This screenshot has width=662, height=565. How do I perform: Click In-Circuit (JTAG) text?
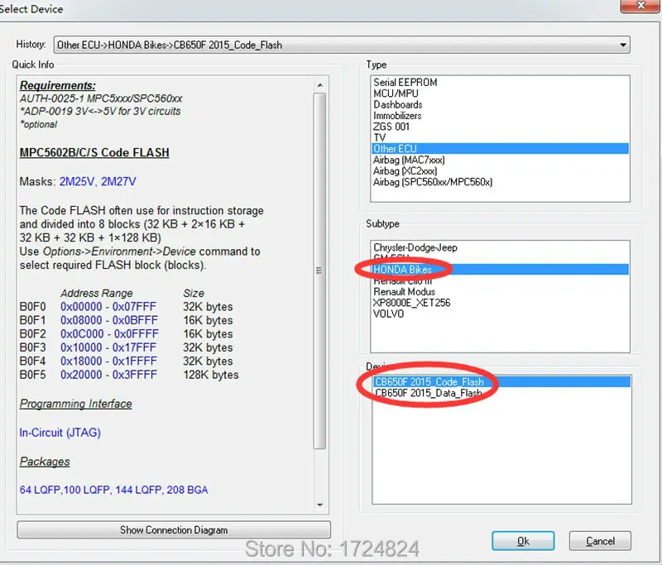click(60, 433)
